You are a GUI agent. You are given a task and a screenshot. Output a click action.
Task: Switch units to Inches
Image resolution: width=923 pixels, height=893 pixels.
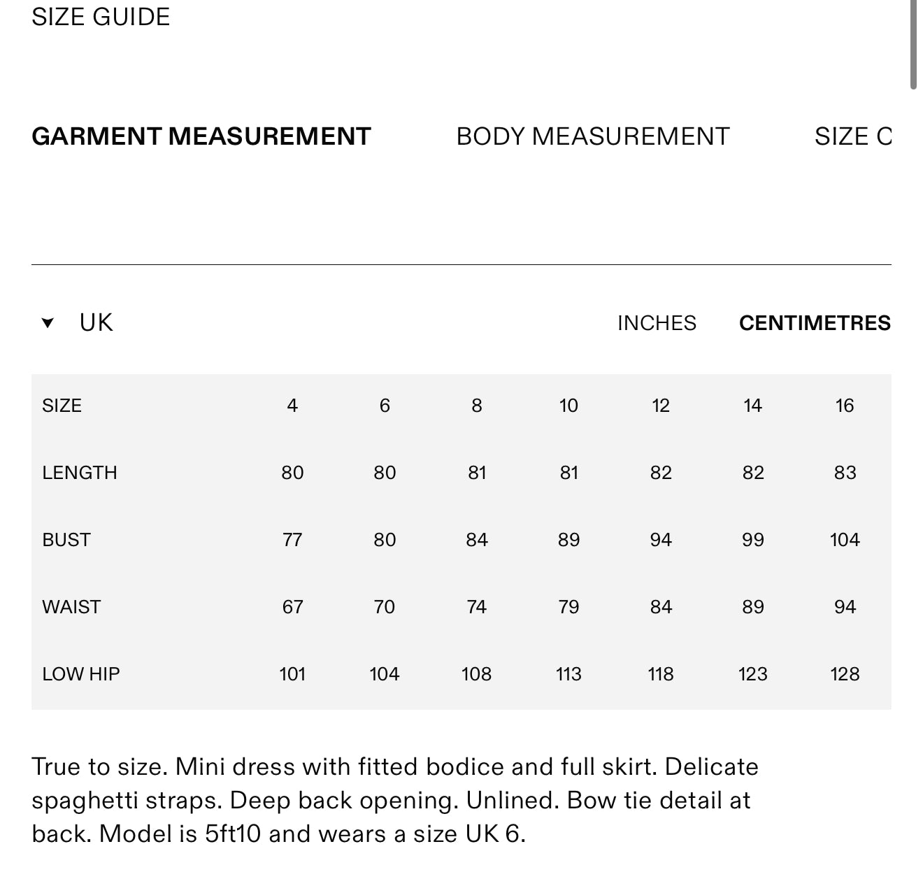pyautogui.click(x=657, y=323)
